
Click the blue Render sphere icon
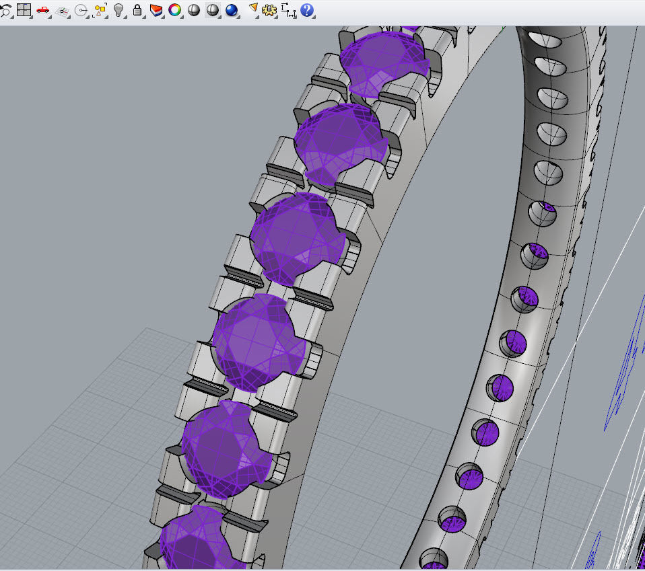tap(232, 10)
